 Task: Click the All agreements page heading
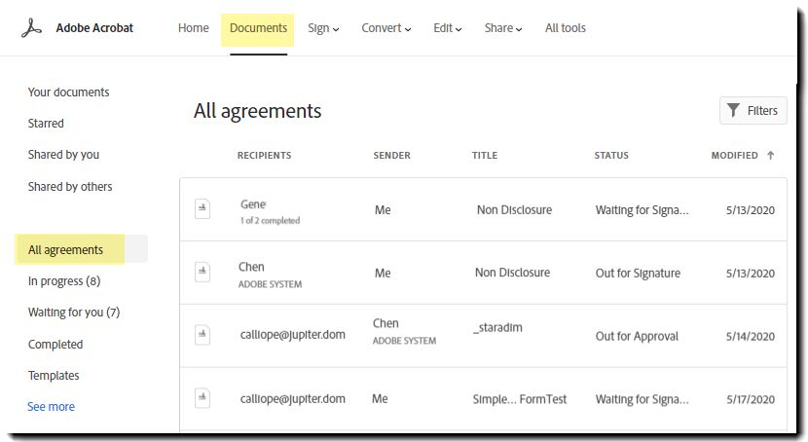258,111
